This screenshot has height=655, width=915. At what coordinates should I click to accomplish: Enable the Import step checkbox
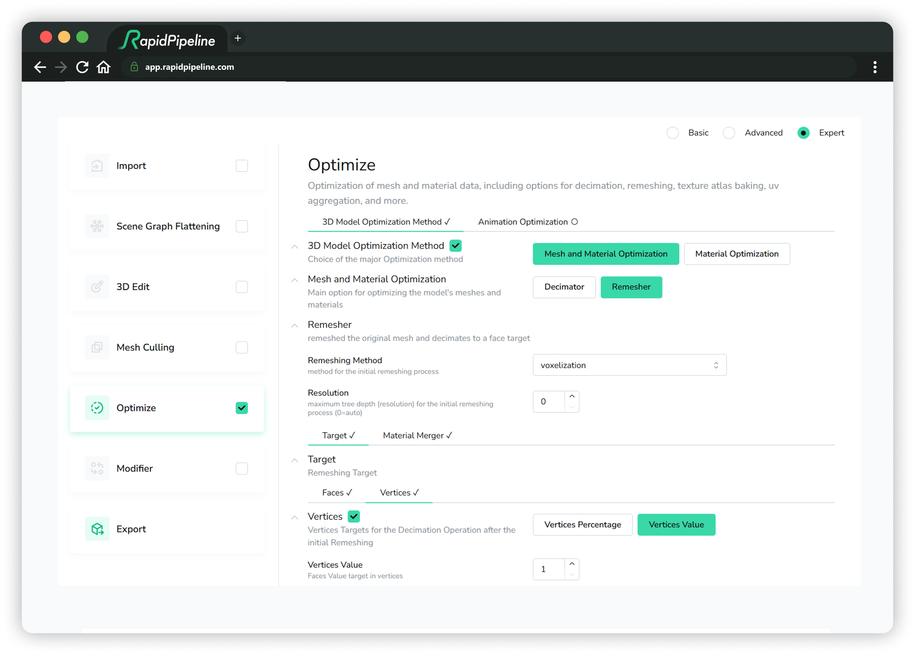(x=242, y=166)
